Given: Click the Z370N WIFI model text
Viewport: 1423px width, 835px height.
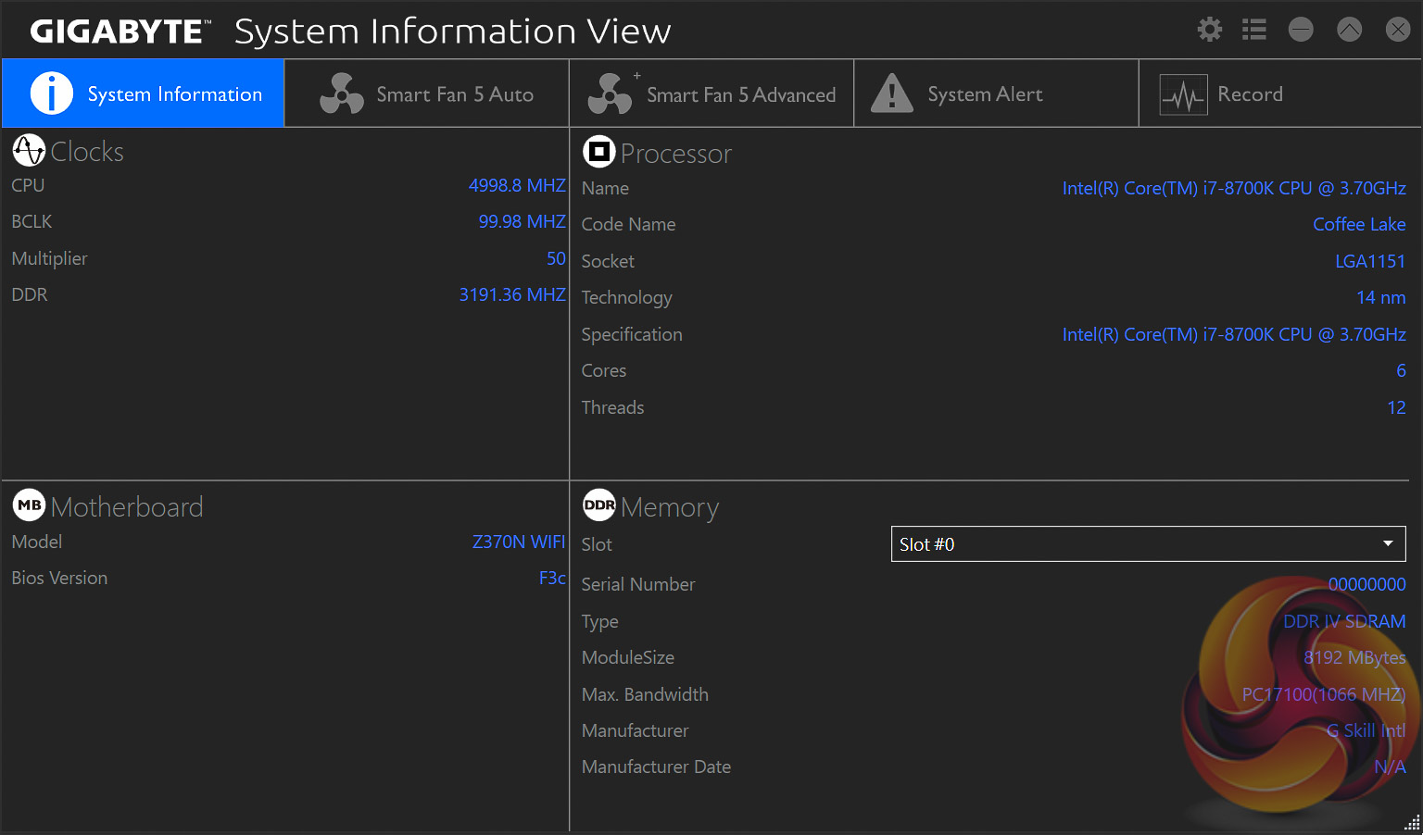Looking at the screenshot, I should [x=518, y=542].
